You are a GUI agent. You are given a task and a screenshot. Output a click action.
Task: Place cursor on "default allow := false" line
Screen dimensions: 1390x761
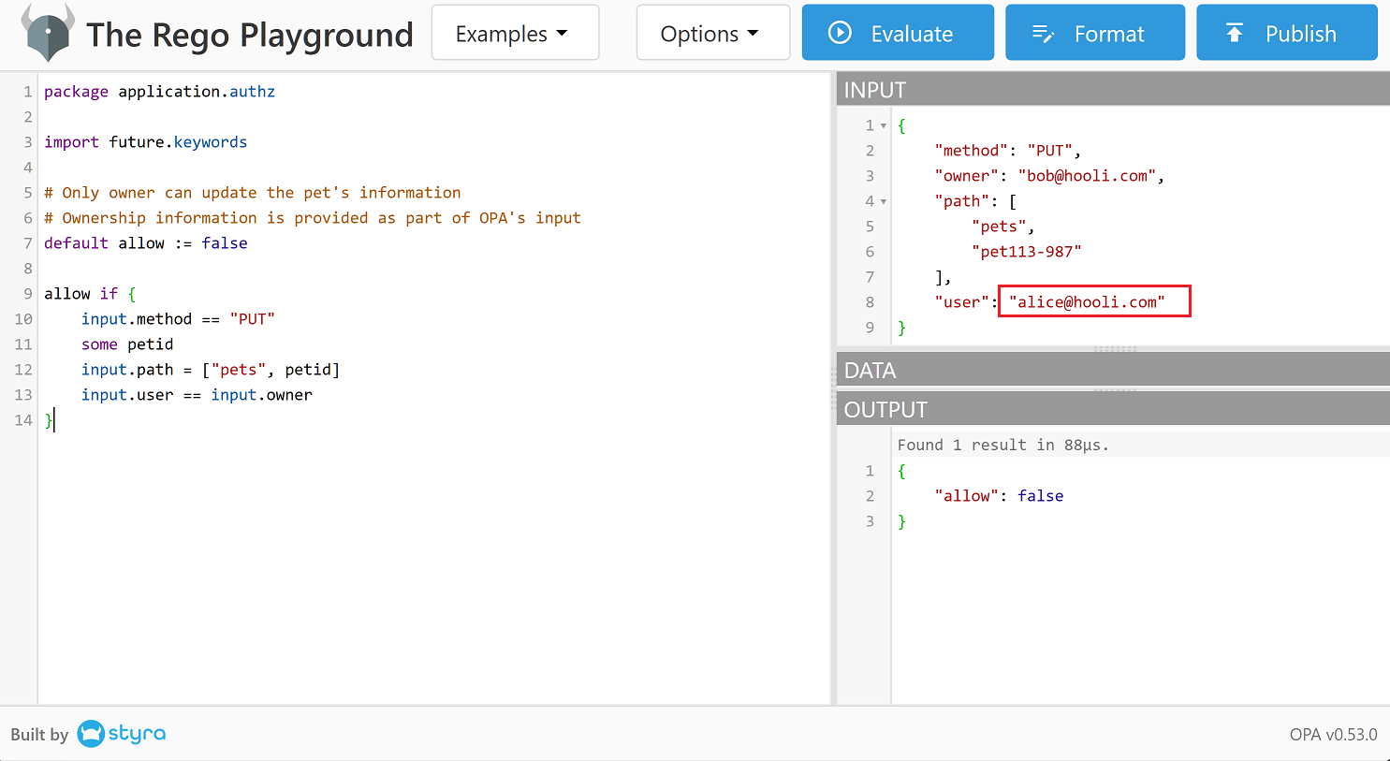click(146, 243)
